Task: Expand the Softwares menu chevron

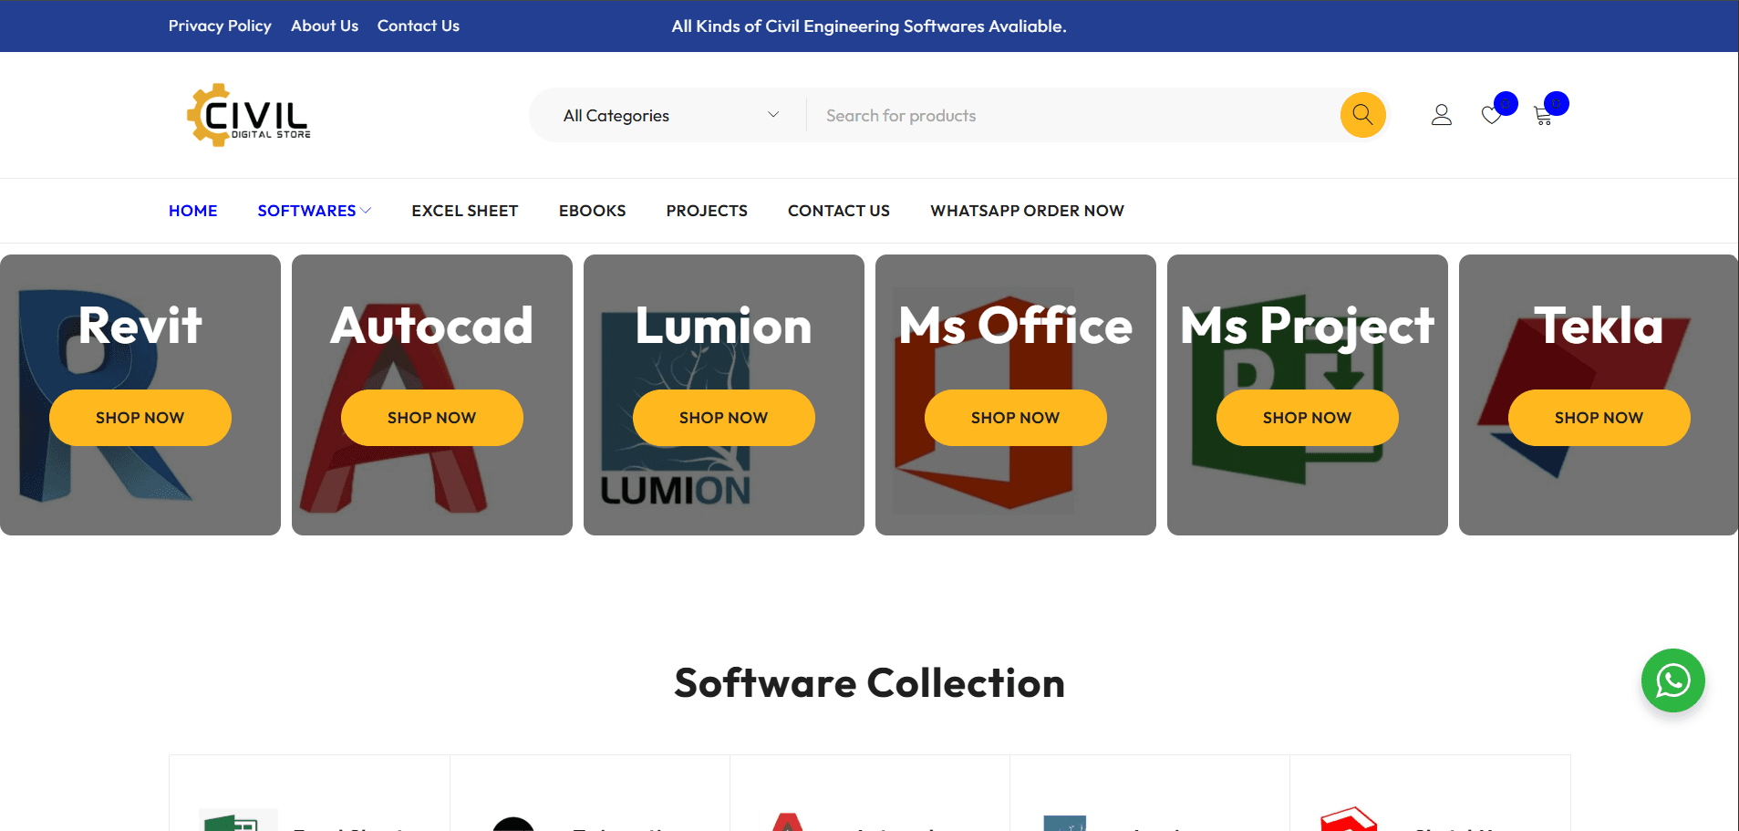Action: [x=366, y=211]
